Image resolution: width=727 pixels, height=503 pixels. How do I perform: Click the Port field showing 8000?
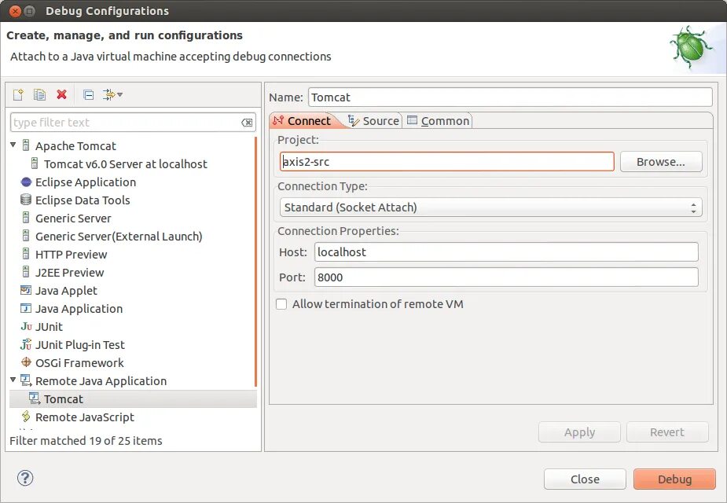coord(506,277)
